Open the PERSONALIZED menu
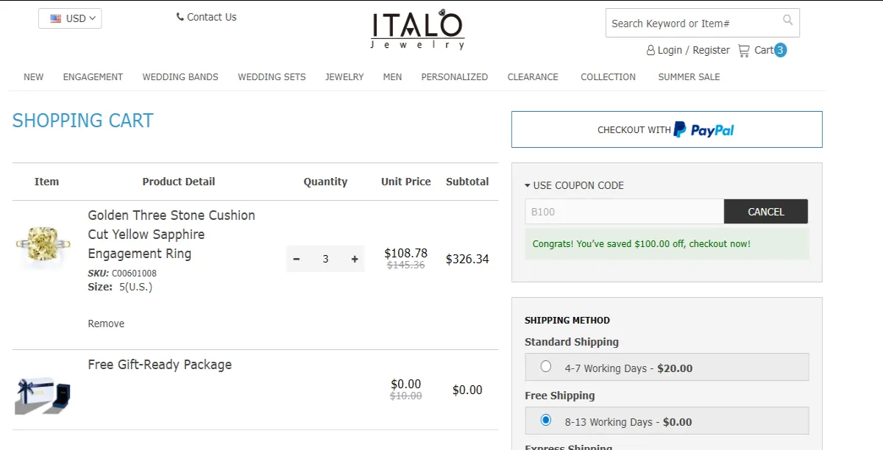 [x=454, y=76]
